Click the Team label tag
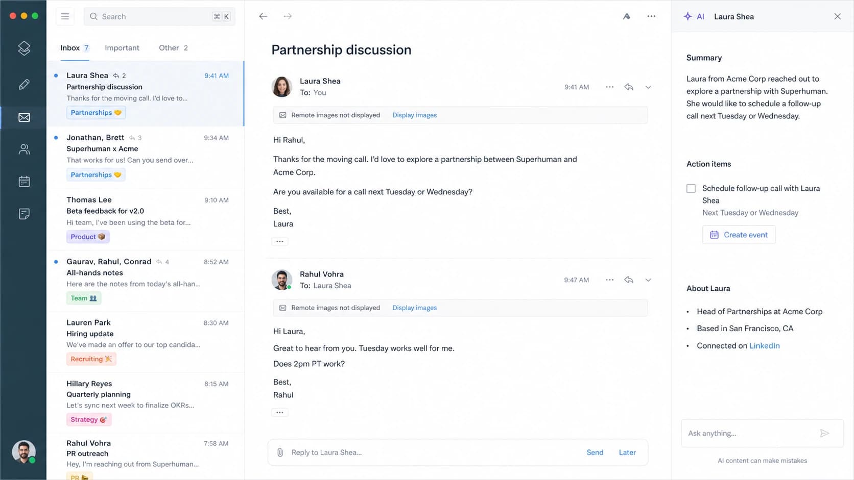Image resolution: width=854 pixels, height=480 pixels. [x=84, y=298]
